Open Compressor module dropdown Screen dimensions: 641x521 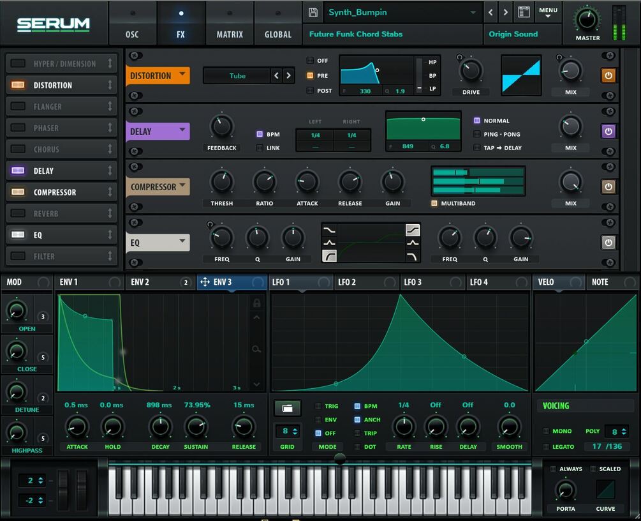182,185
